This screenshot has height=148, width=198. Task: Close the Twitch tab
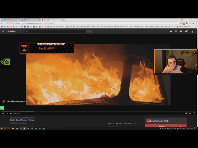tap(39, 20)
